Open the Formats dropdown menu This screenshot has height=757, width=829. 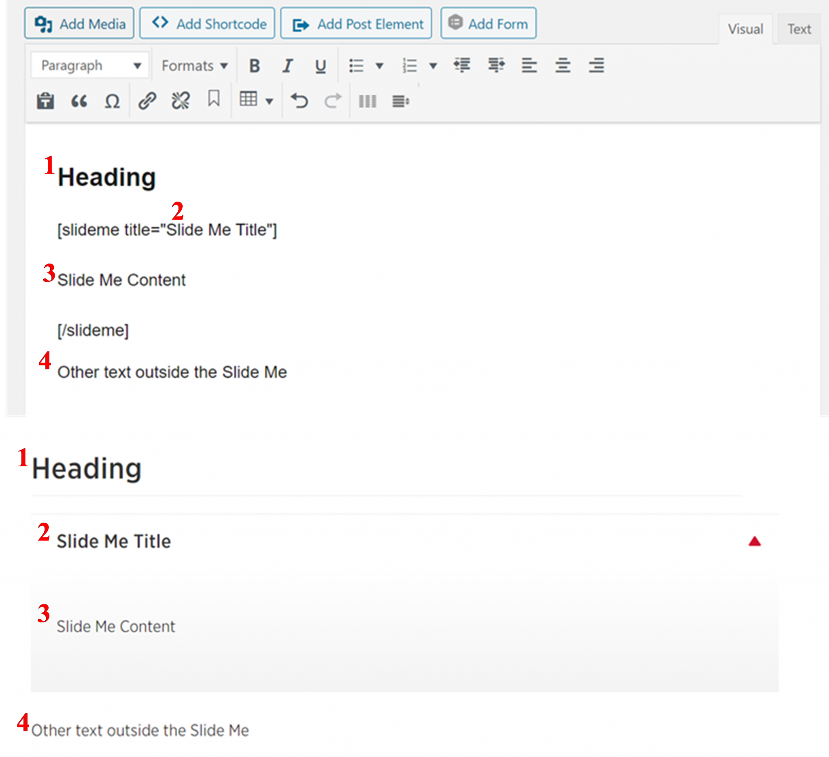[194, 66]
